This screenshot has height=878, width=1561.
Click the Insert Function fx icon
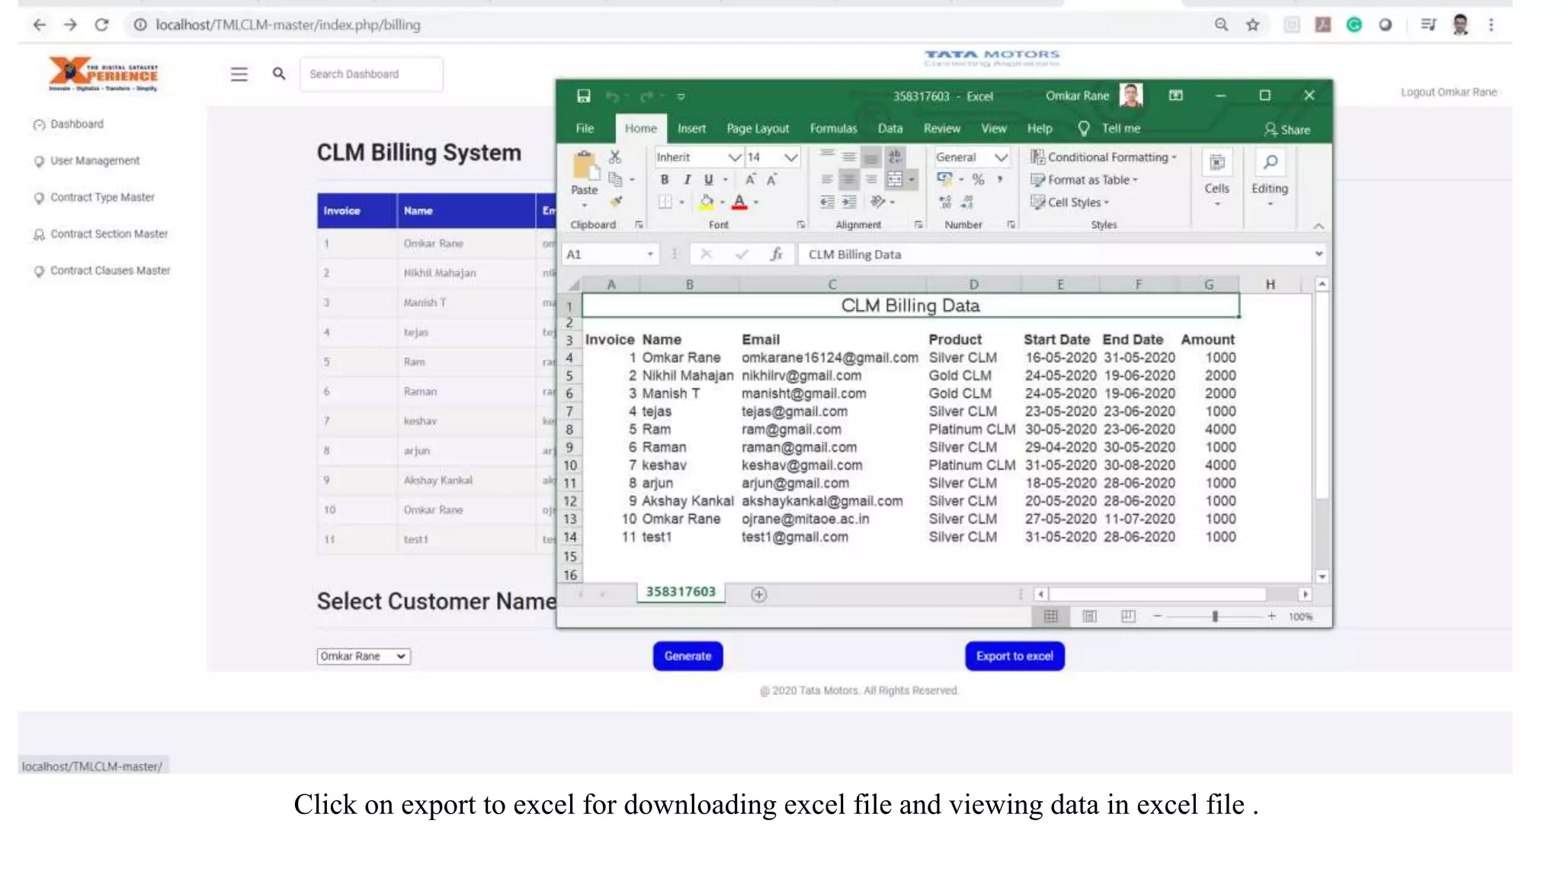776,255
